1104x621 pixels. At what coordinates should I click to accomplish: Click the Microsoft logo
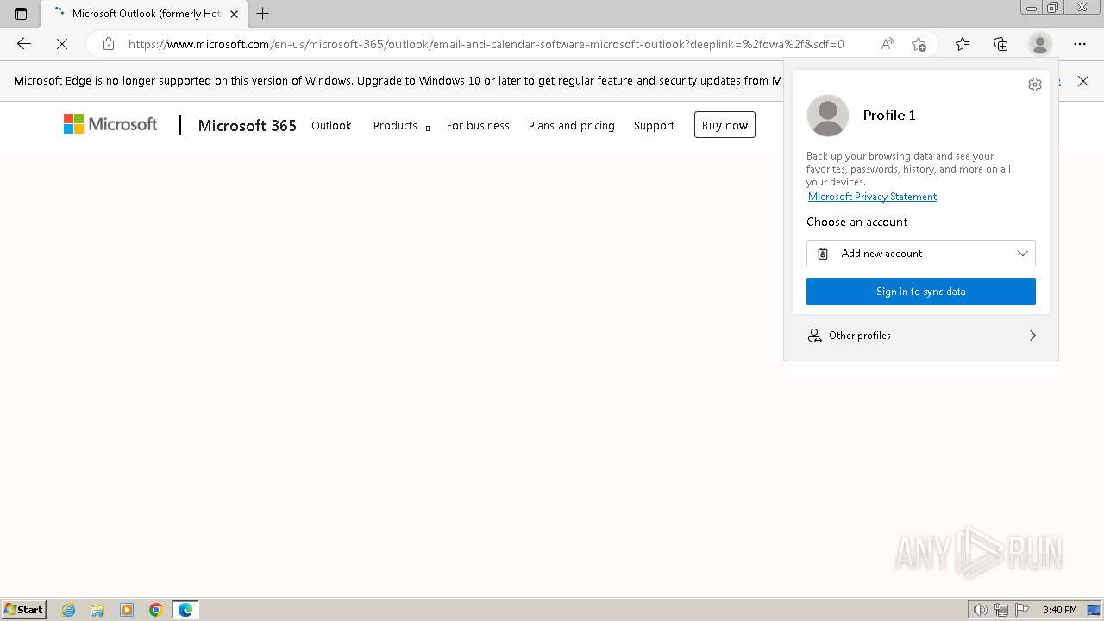110,125
